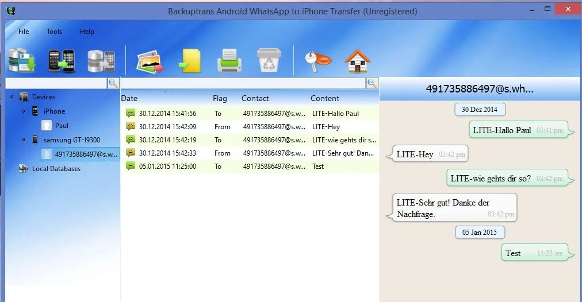Click the message list search magnifier icon

[x=372, y=83]
